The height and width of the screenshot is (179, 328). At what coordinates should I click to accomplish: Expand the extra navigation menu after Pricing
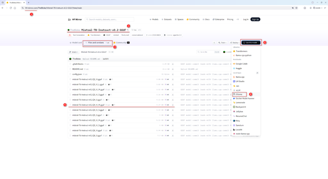click(x=237, y=19)
